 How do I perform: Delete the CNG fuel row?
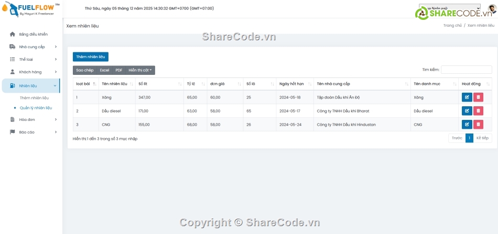click(x=478, y=125)
